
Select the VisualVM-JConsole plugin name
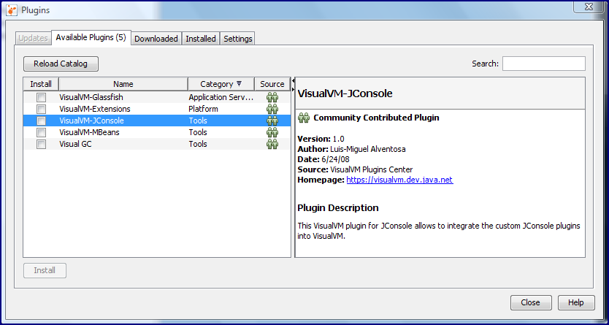coord(92,121)
